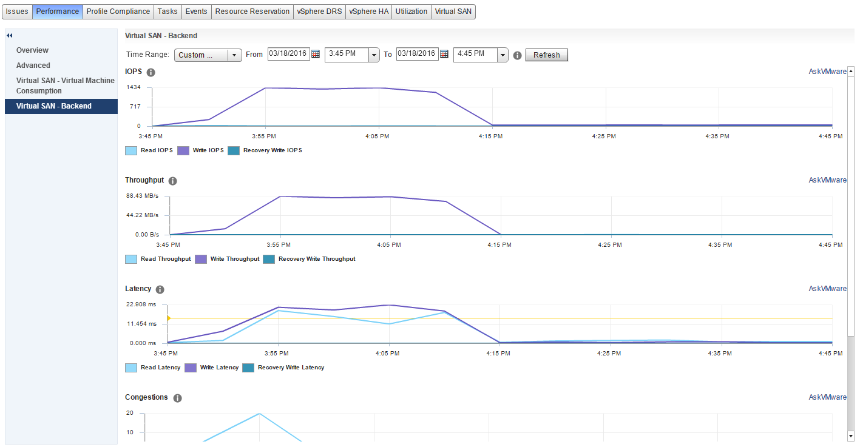
Task: Open the 4:45 PM end time dropdown
Action: tap(502, 55)
